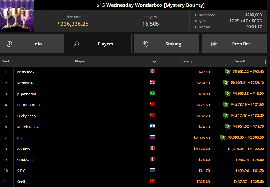Viewport: 270px width, 187px height.
Task: Open the Prop Bet tab
Action: [x=234, y=44]
